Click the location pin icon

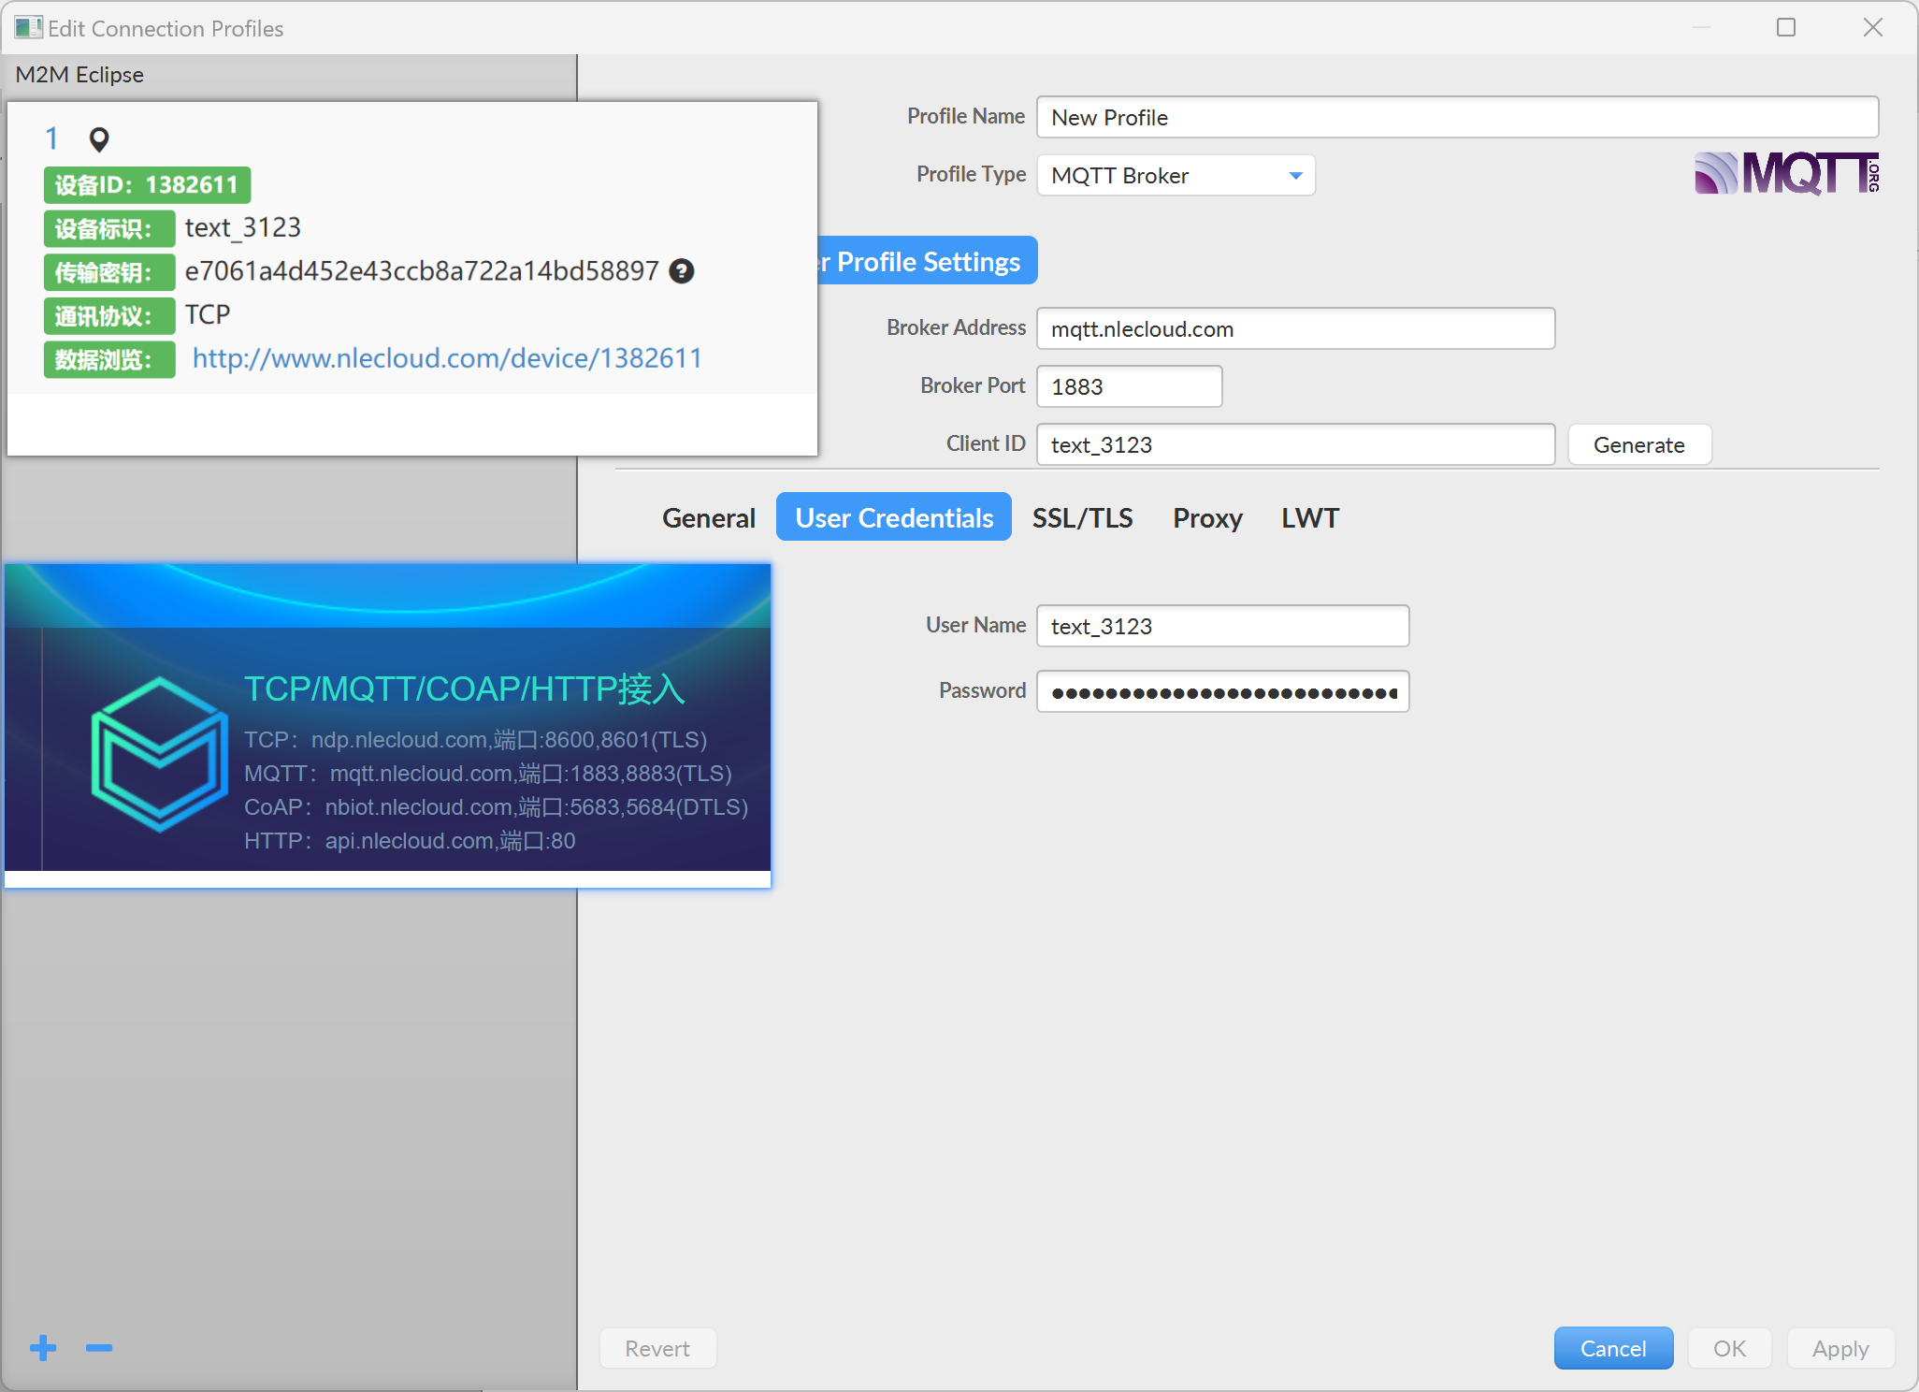click(99, 139)
